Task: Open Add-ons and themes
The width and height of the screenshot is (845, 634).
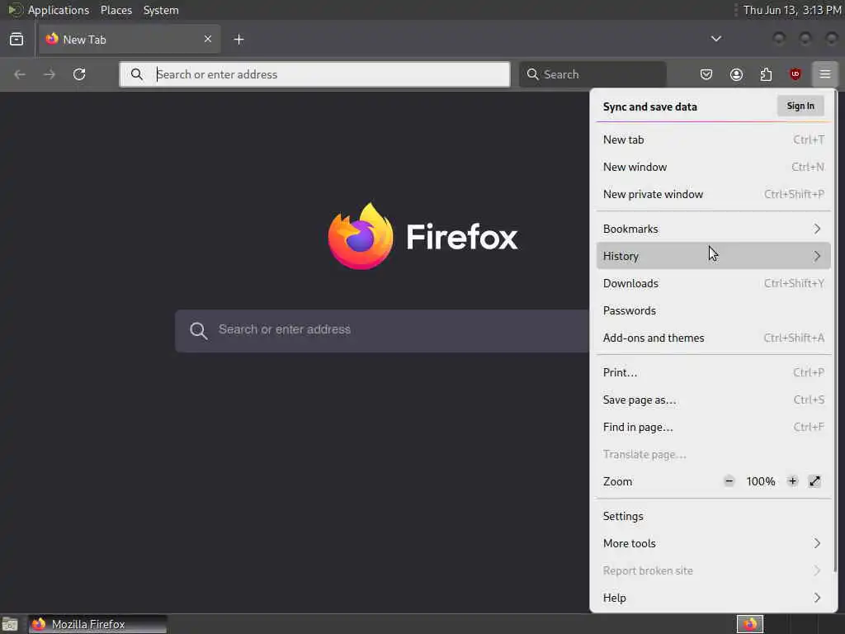Action: (x=714, y=338)
